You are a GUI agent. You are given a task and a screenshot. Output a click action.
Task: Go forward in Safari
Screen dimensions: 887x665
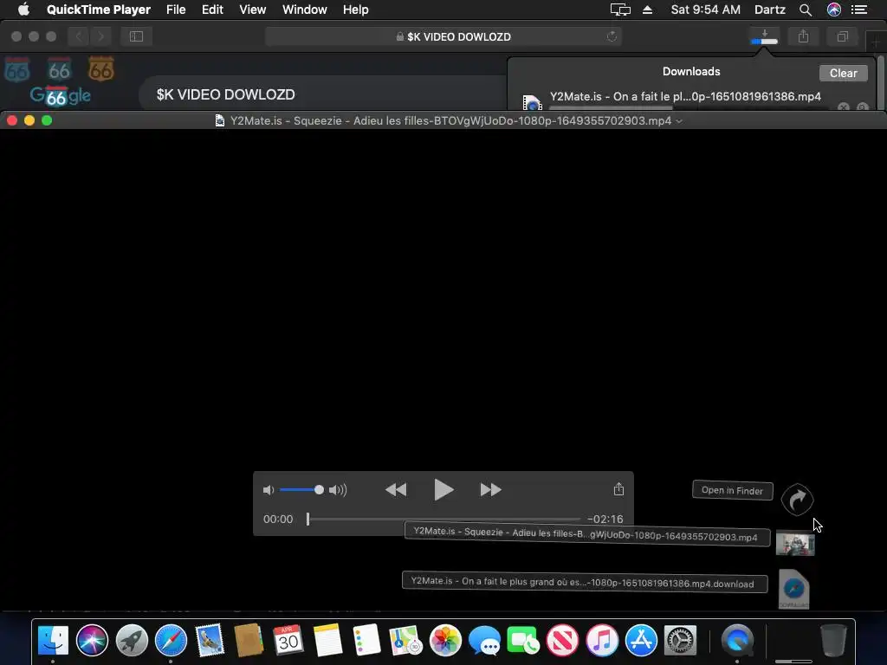click(x=100, y=36)
